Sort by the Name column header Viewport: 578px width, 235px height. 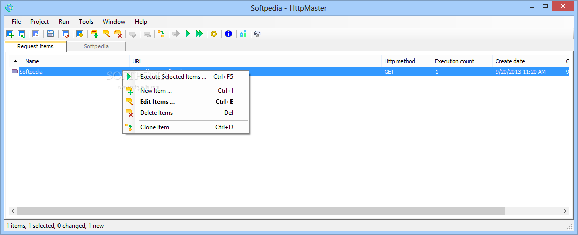click(32, 61)
